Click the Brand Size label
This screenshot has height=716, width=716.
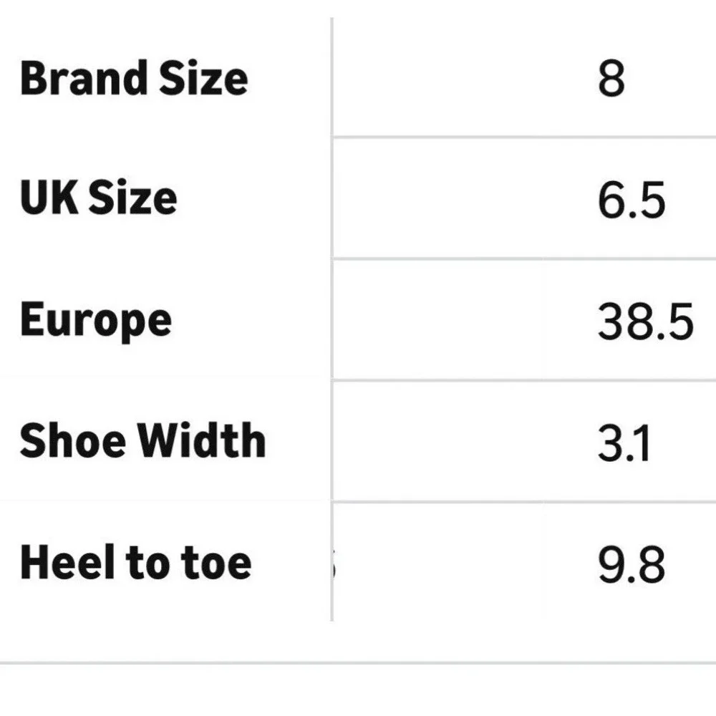(134, 79)
